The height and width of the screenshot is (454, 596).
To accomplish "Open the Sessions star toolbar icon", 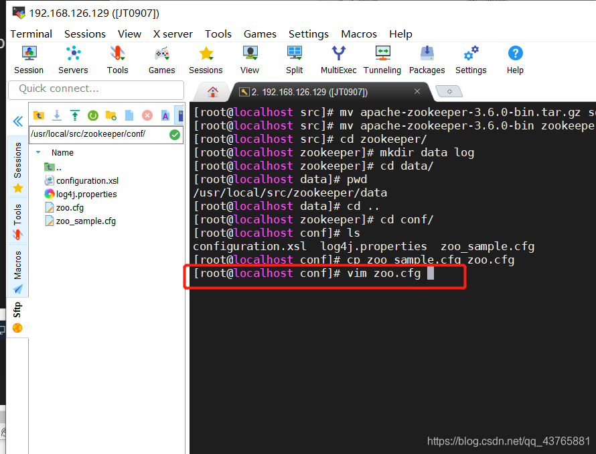I will pos(206,60).
